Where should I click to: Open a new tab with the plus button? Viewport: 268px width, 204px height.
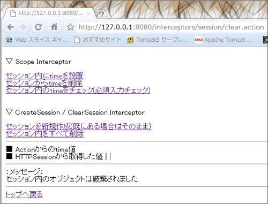[102, 13]
